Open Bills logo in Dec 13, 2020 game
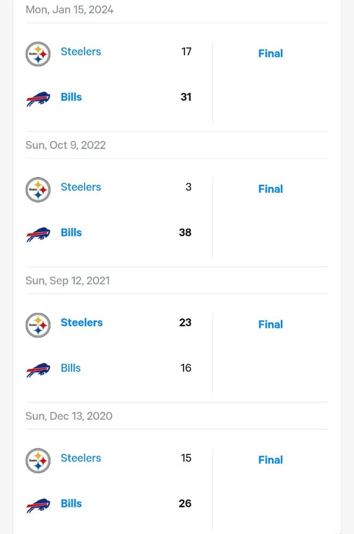 click(38, 506)
